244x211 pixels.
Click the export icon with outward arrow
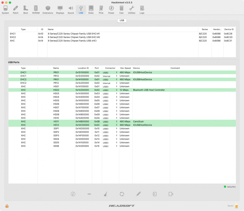(171, 194)
